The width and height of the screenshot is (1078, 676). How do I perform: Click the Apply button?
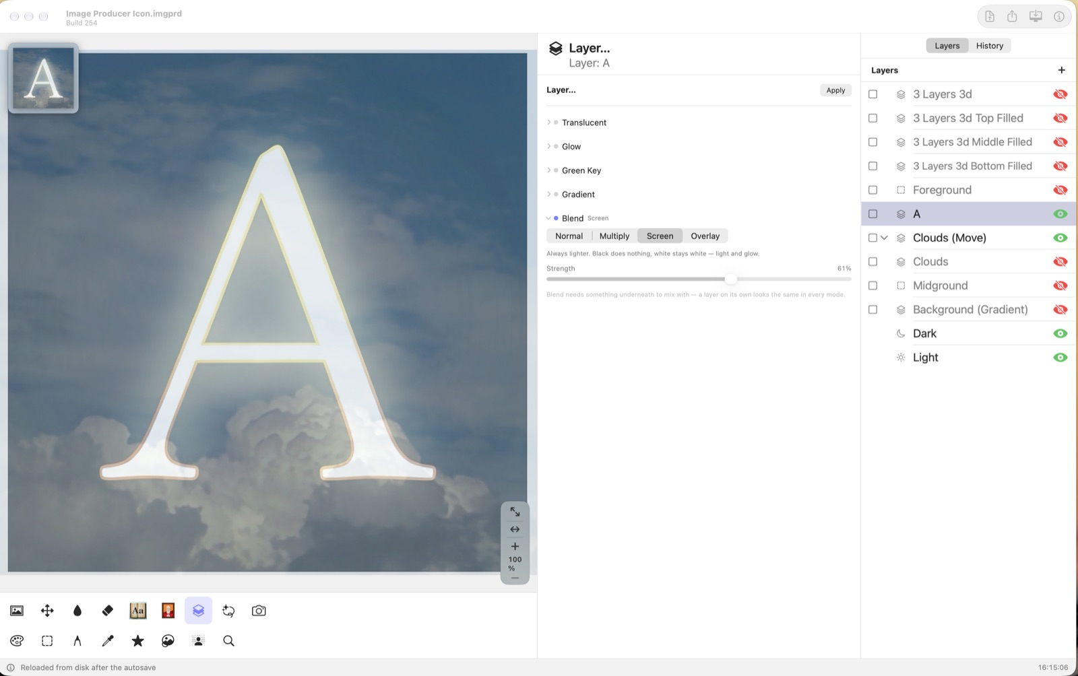click(835, 90)
